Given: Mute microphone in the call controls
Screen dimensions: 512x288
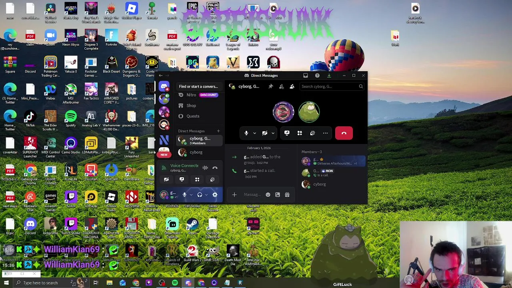Looking at the screenshot, I should pyautogui.click(x=246, y=133).
